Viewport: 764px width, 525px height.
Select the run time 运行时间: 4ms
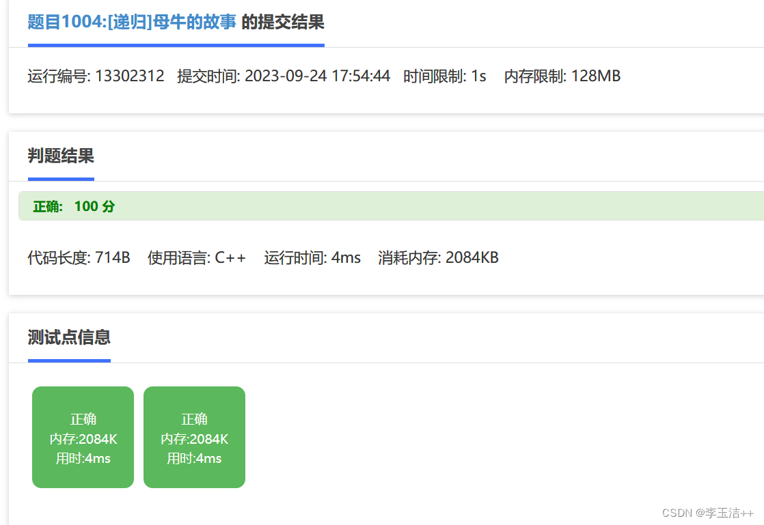pos(312,257)
